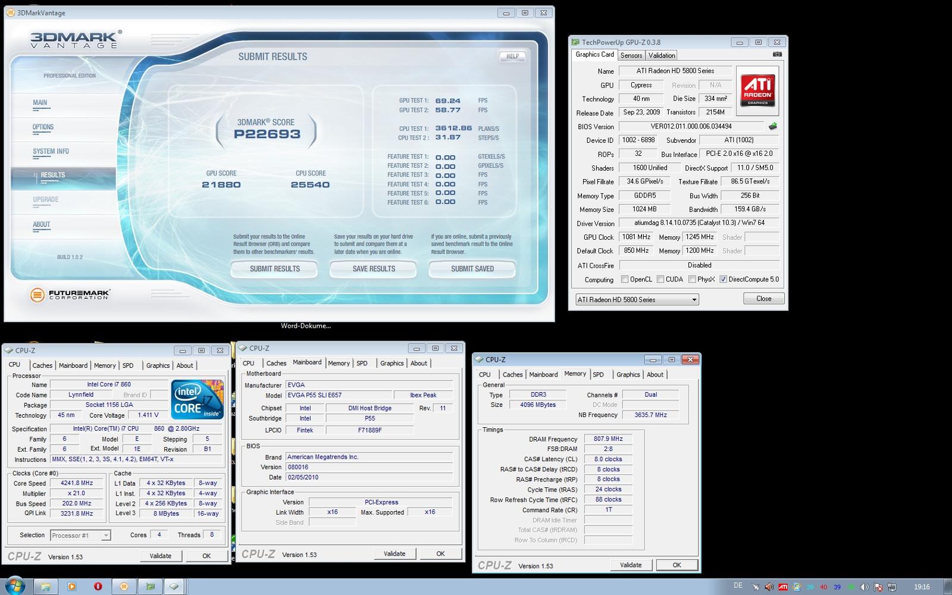Click the SAVE RESULTS button

[x=374, y=269]
